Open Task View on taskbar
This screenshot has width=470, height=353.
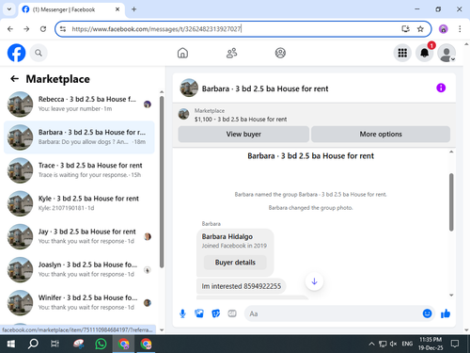[55, 344]
